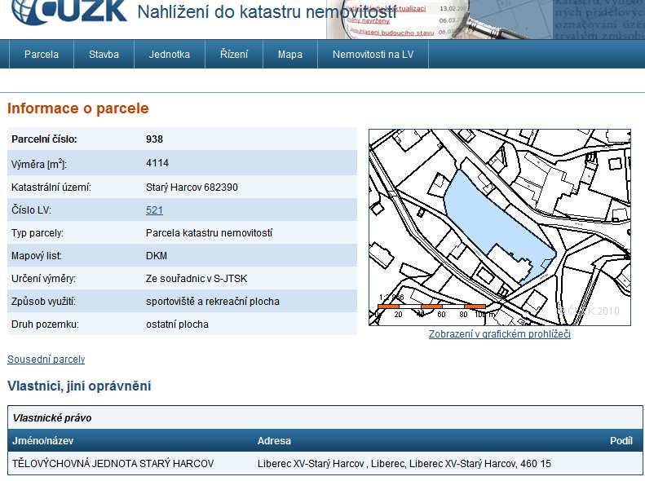Click the page title Nahlížení do katastru nemovitostí
Image resolution: width=645 pixels, height=481 pixels.
pos(267,12)
